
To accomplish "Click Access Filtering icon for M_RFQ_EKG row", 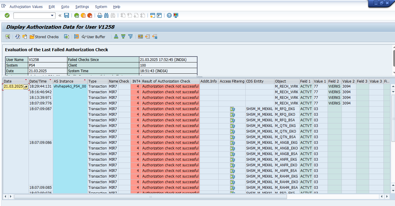I will 233,109.
